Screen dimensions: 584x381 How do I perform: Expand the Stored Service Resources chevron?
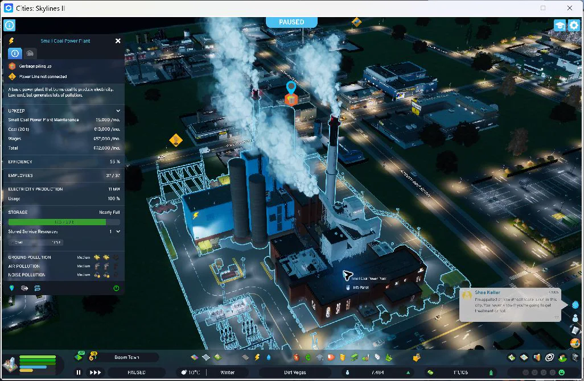pos(118,232)
